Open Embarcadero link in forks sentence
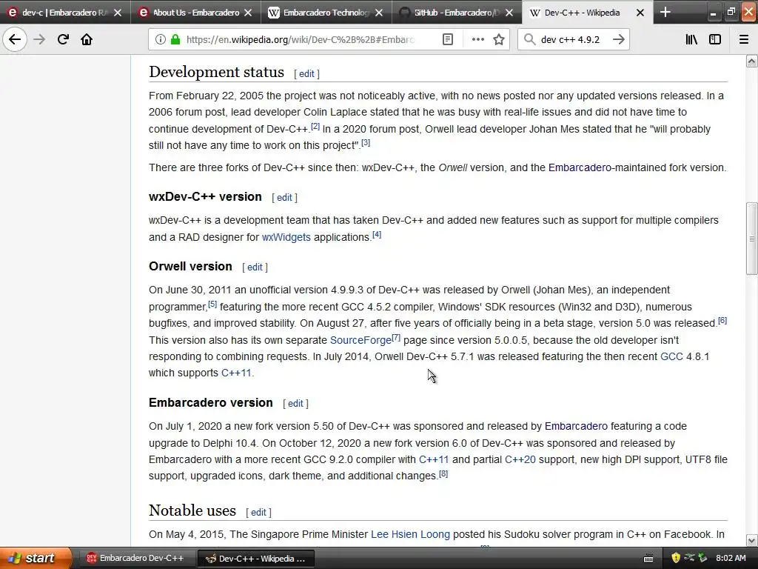 tap(580, 167)
